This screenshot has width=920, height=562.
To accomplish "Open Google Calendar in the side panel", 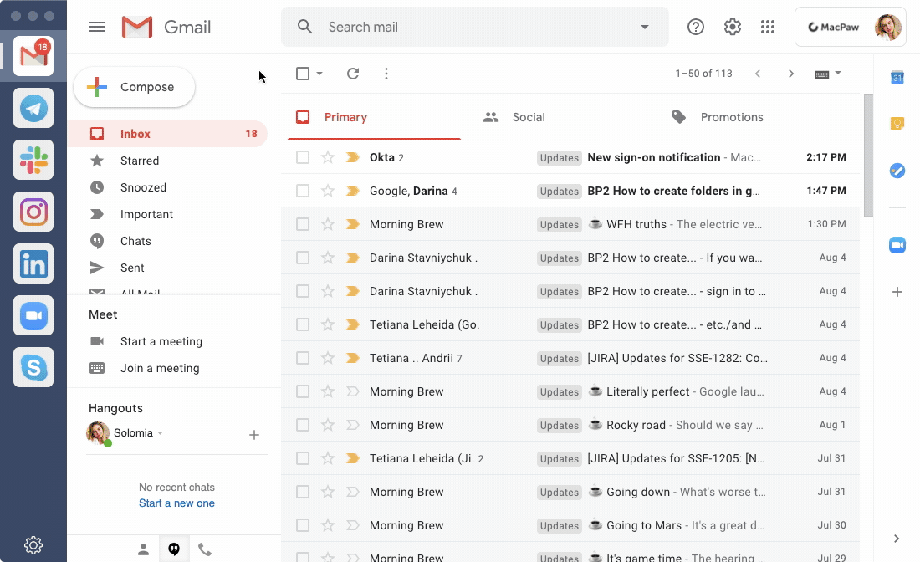I will (x=897, y=76).
